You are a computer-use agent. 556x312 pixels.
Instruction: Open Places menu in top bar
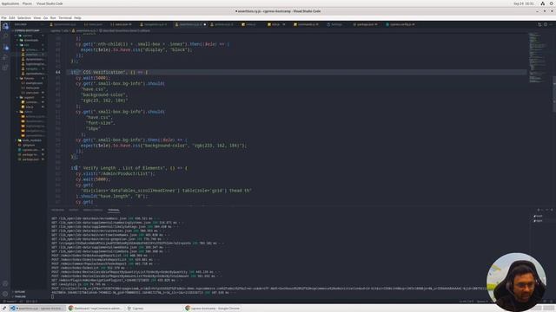(x=27, y=3)
